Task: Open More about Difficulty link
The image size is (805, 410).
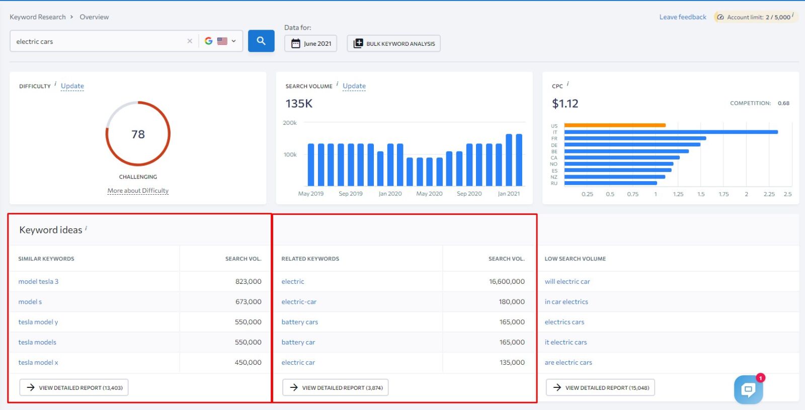Action: coord(138,191)
